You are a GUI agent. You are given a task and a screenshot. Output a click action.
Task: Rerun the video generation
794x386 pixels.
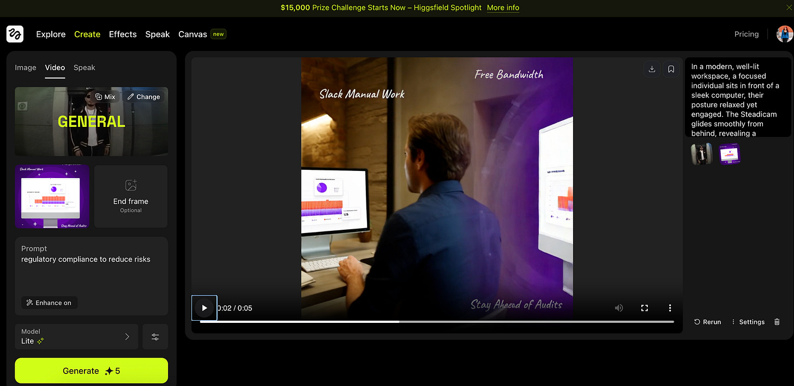[x=707, y=322]
